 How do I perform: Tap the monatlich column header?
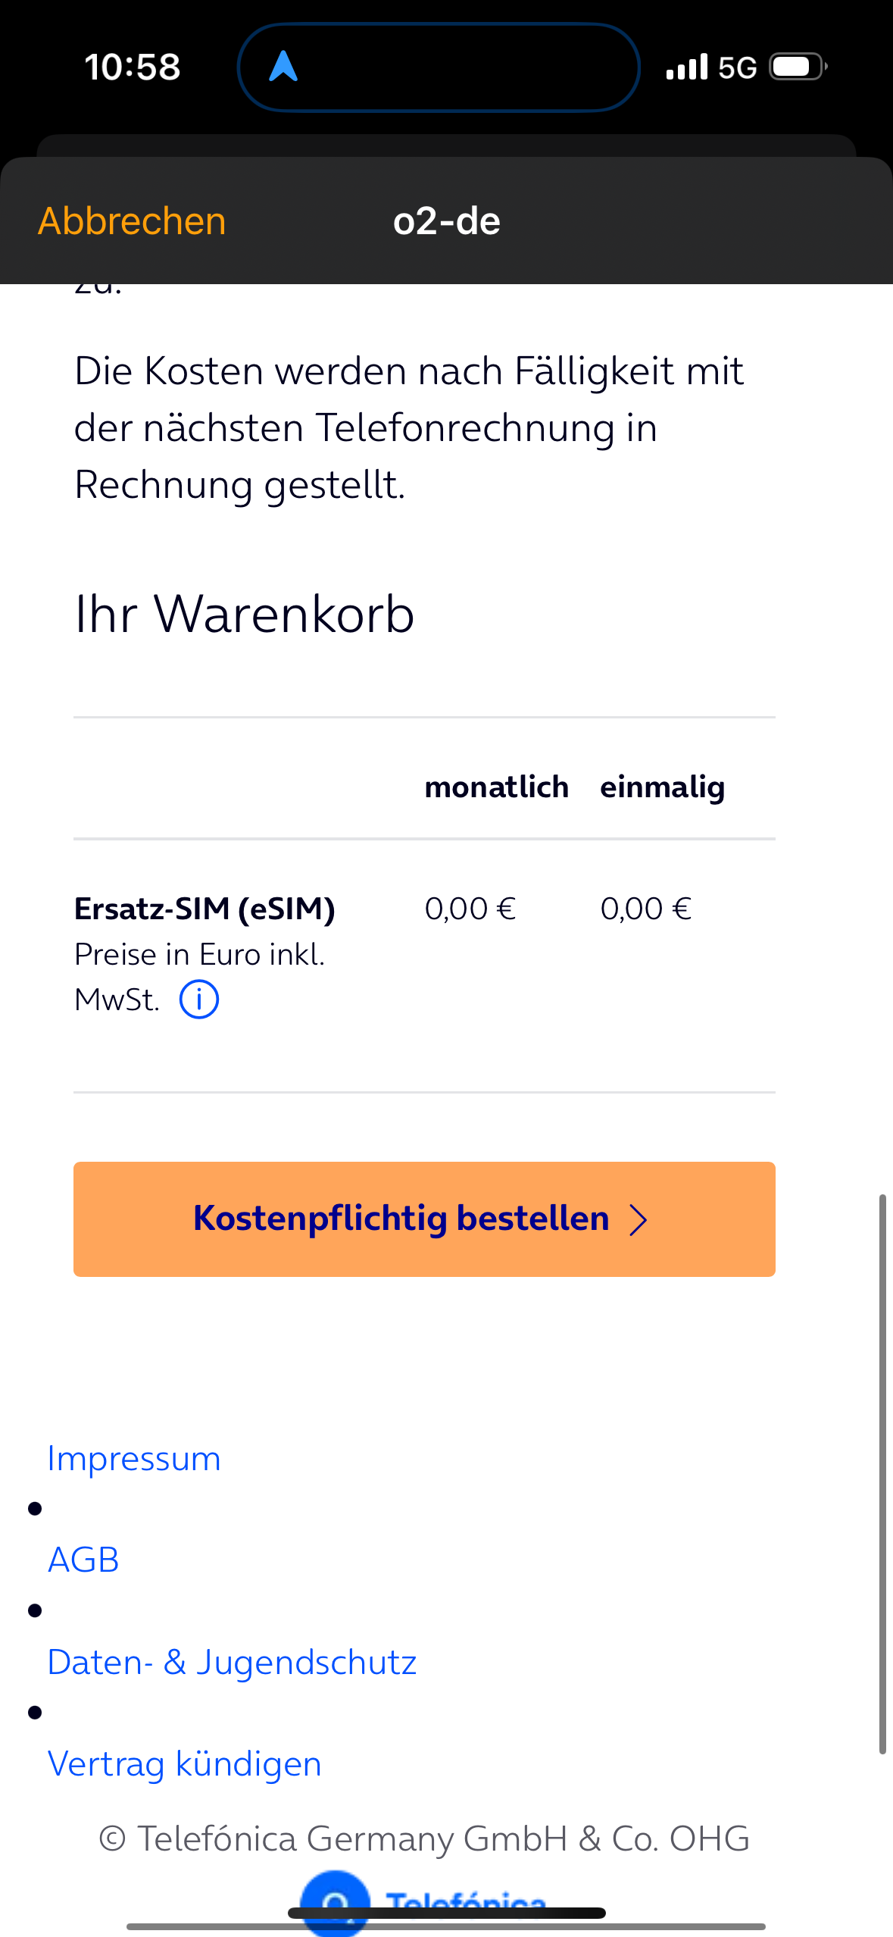pos(496,787)
